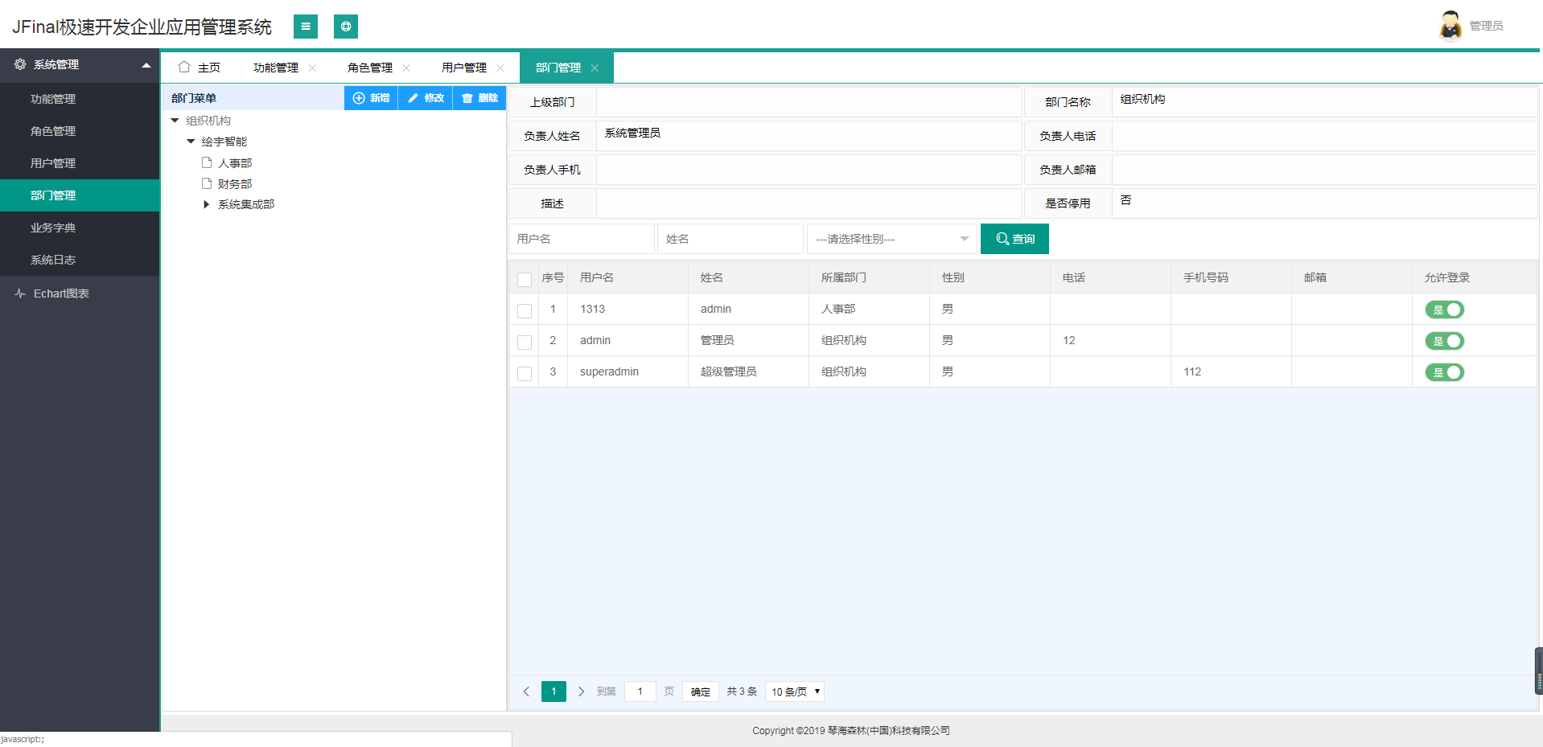Image resolution: width=1543 pixels, height=747 pixels.
Task: Switch to the 功能管理 tab
Action: pos(276,68)
